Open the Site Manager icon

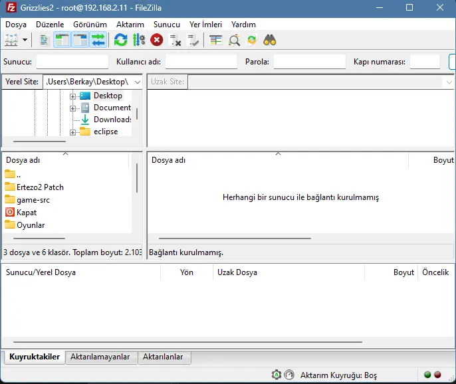tap(11, 40)
